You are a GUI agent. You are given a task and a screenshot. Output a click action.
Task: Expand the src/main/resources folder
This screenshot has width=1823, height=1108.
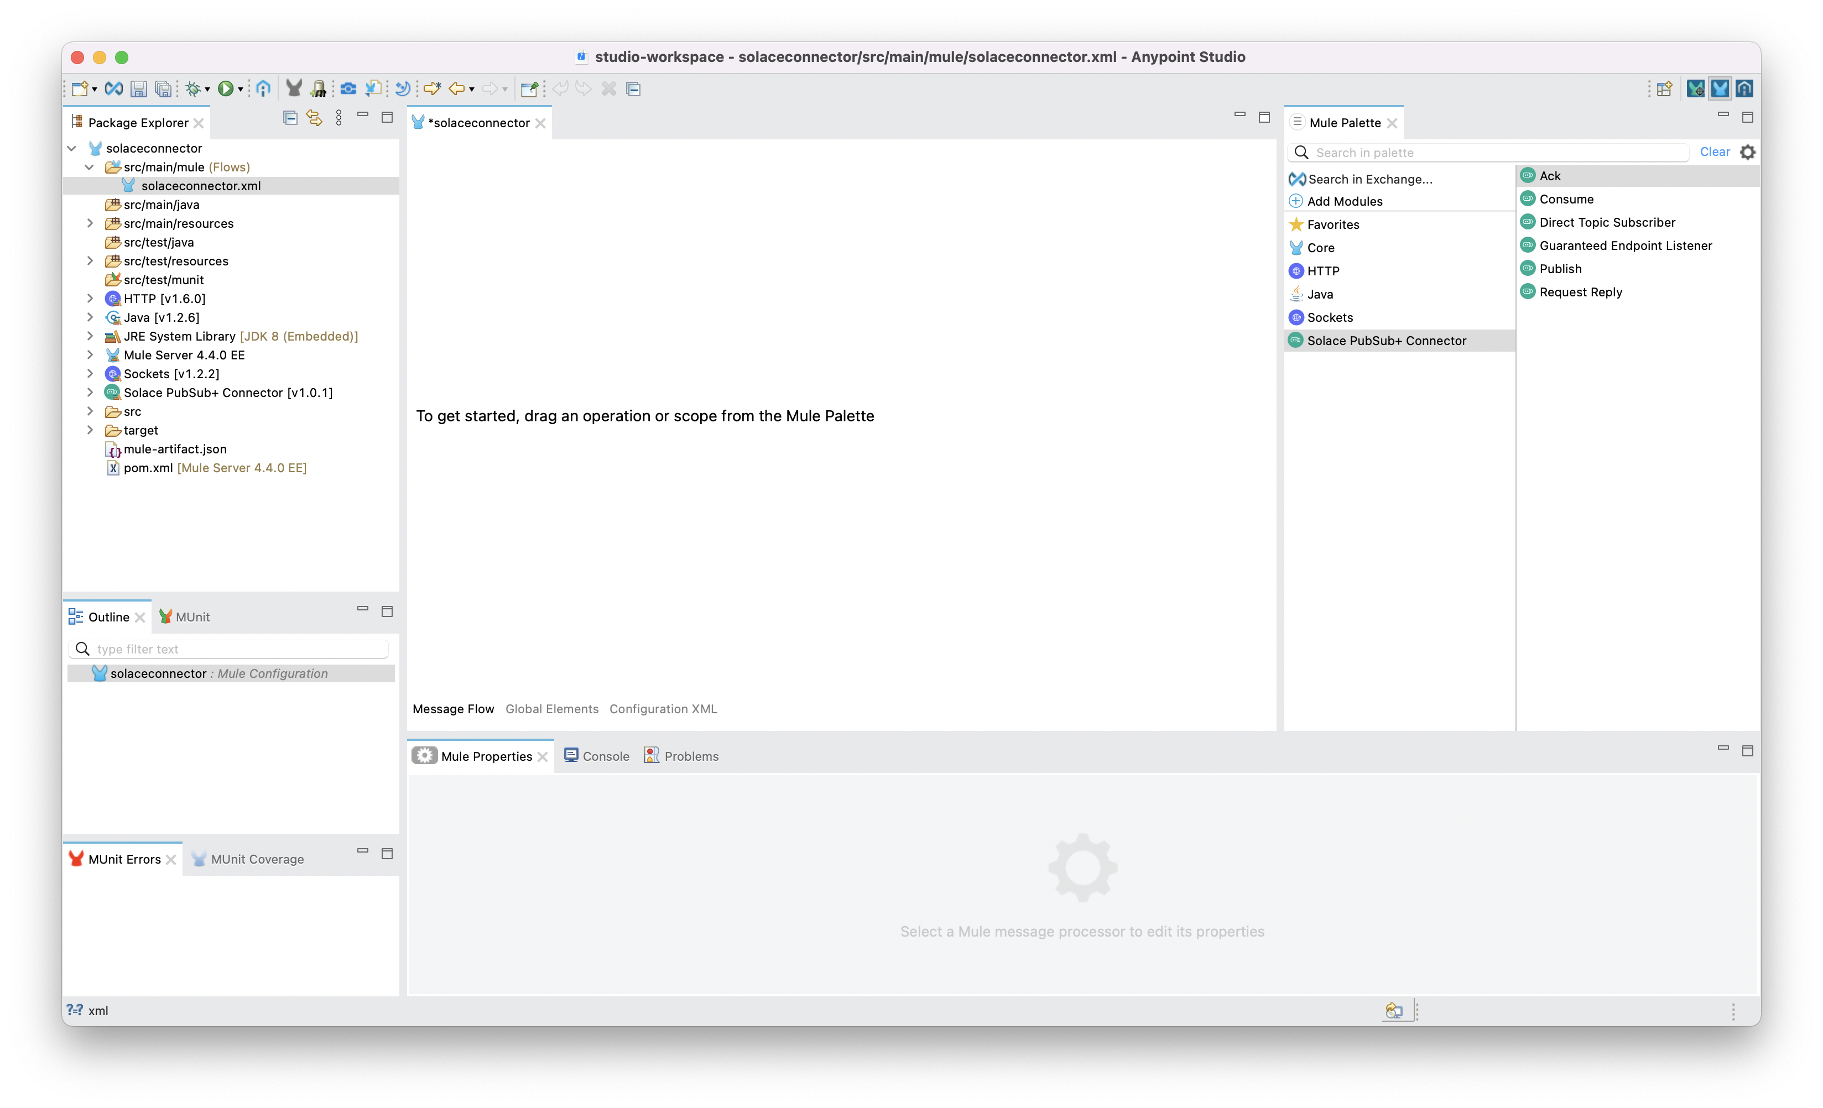click(x=90, y=223)
